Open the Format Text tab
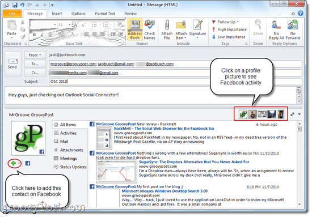 pos(105,14)
